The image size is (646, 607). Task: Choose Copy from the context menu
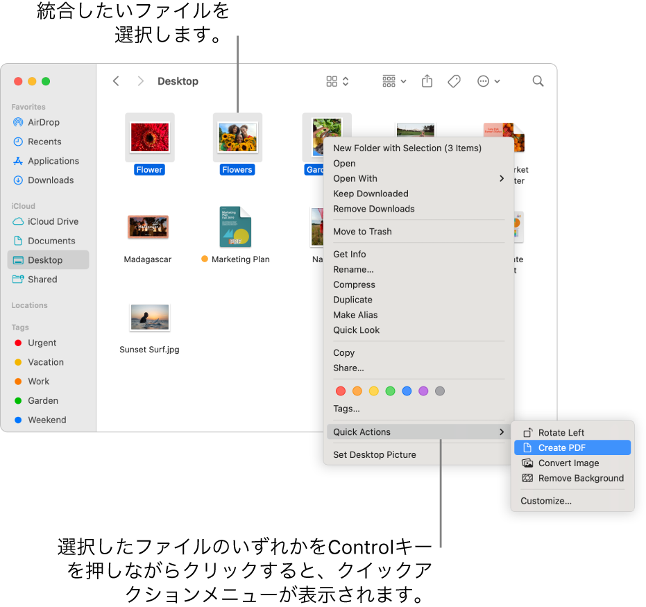418,353
